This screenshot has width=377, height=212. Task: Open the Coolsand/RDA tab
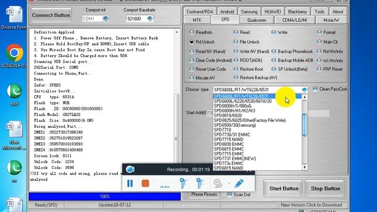(200, 12)
